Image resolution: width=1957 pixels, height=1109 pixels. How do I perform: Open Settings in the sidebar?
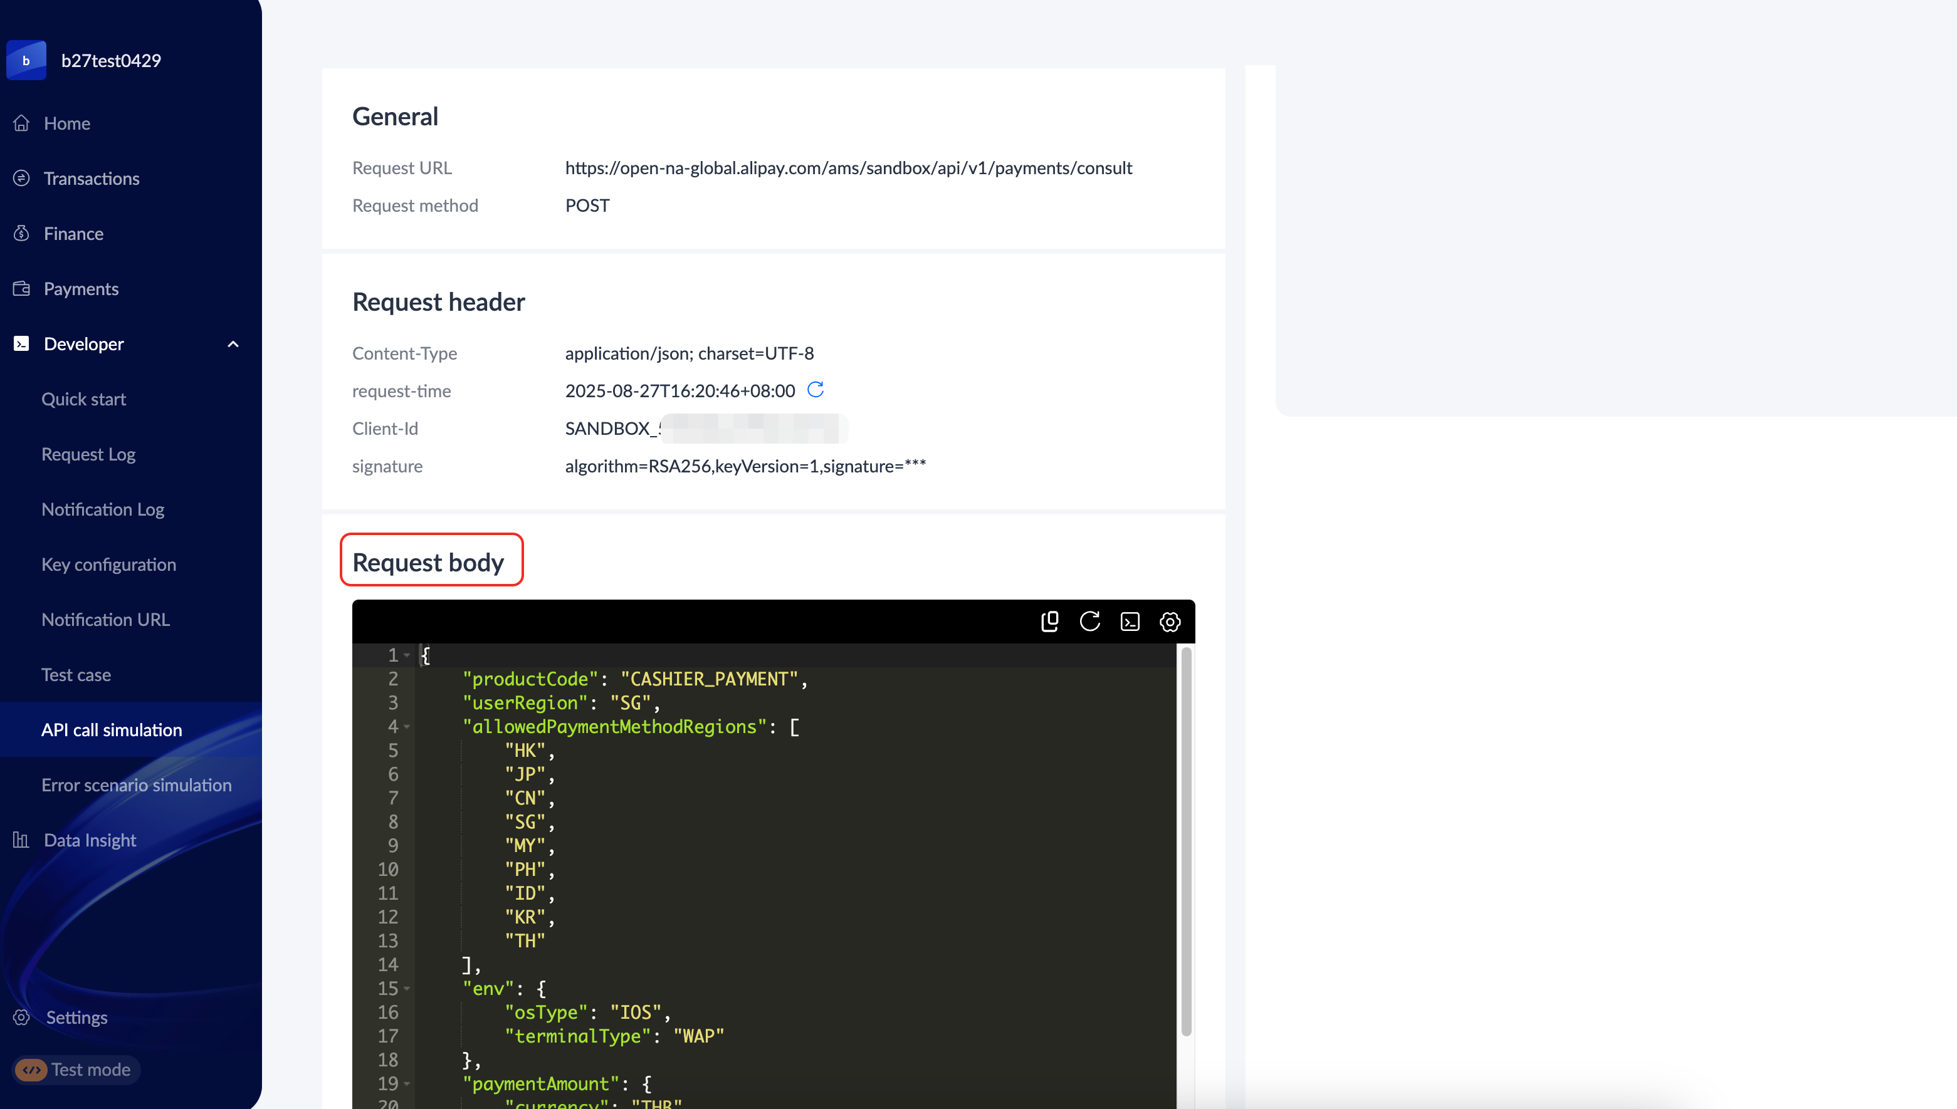coord(76,1018)
